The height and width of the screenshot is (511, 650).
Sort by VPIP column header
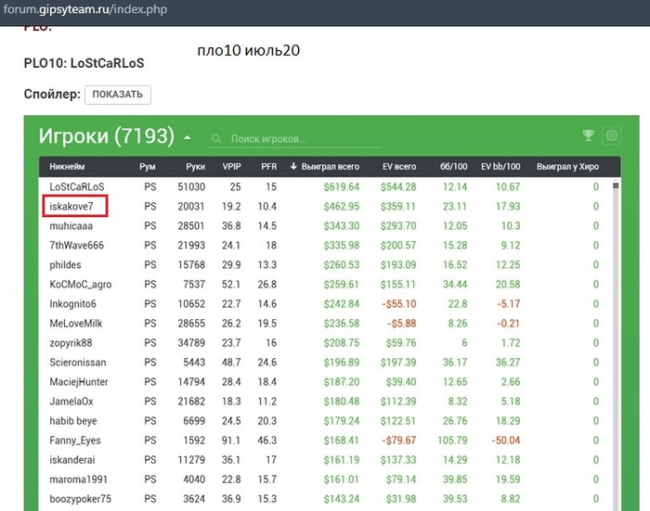pyautogui.click(x=231, y=166)
